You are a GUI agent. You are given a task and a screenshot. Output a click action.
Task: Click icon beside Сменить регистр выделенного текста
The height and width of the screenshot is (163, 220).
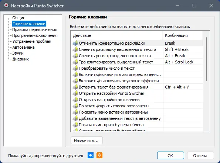[75, 56]
